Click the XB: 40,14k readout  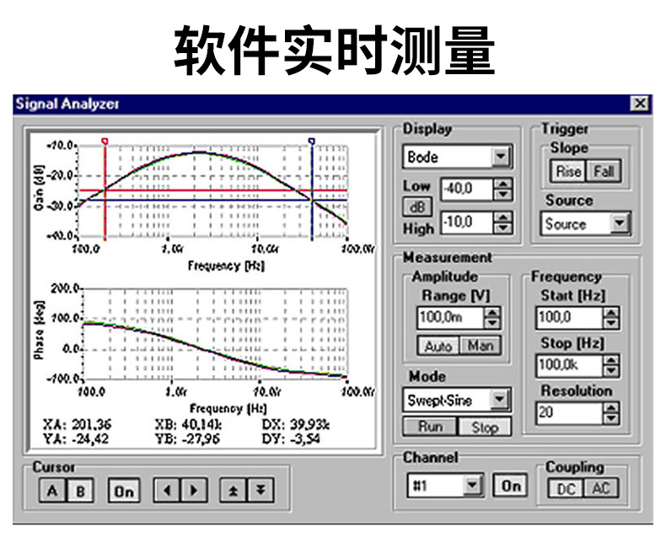pyautogui.click(x=188, y=424)
